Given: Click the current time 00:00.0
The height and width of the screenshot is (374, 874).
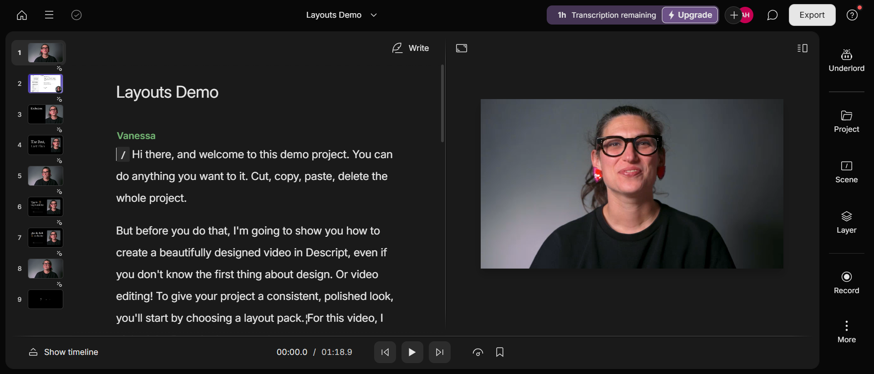Looking at the screenshot, I should 292,352.
